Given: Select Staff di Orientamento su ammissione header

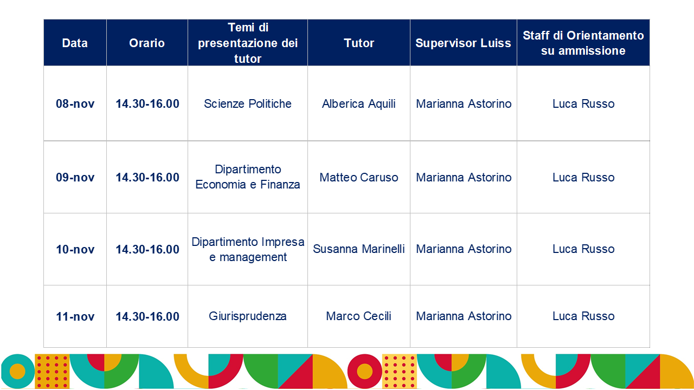Looking at the screenshot, I should click(x=583, y=43).
